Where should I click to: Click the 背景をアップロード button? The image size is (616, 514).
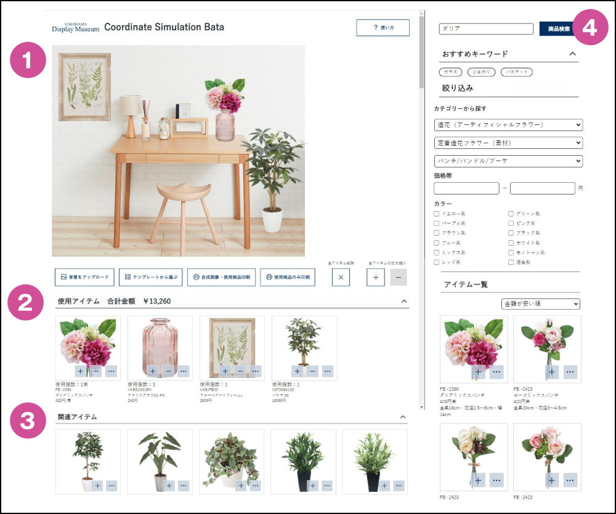point(84,277)
